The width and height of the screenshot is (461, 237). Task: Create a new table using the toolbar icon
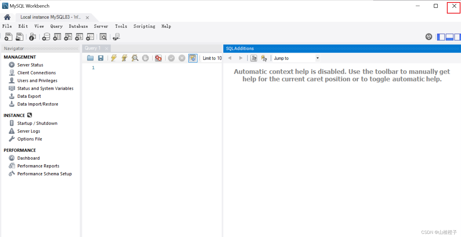tap(57, 37)
